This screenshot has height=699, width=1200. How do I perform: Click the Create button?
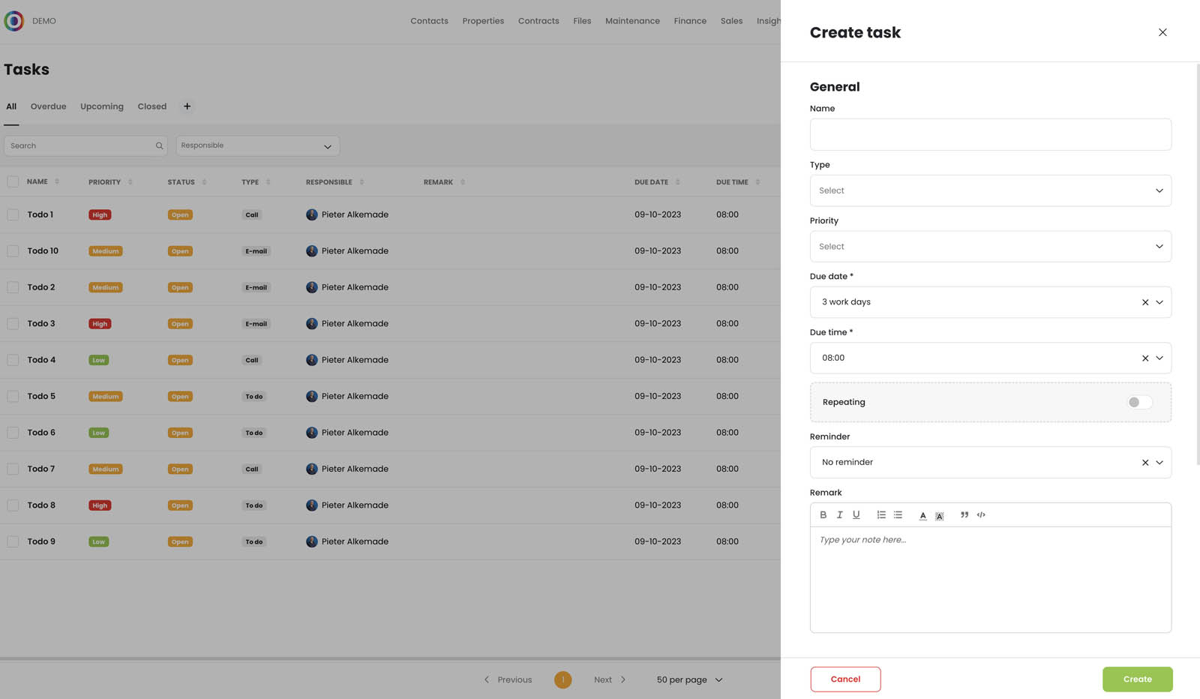coord(1138,679)
